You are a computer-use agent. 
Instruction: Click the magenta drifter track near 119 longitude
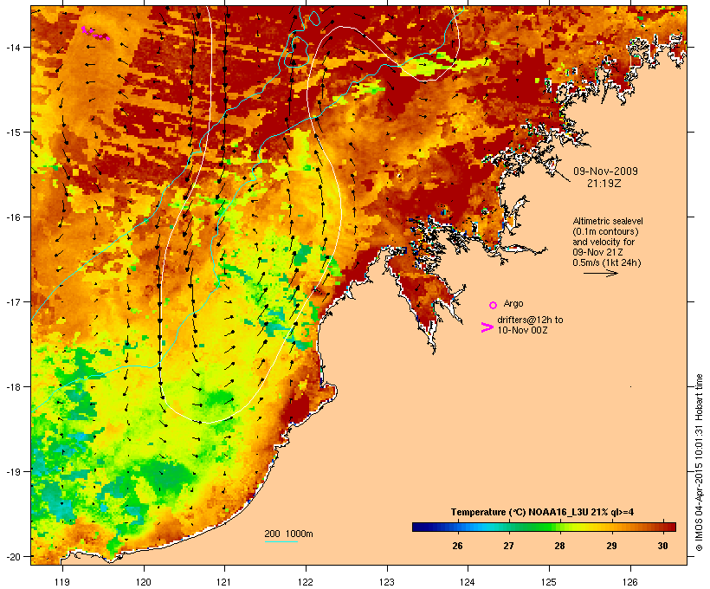(x=95, y=34)
